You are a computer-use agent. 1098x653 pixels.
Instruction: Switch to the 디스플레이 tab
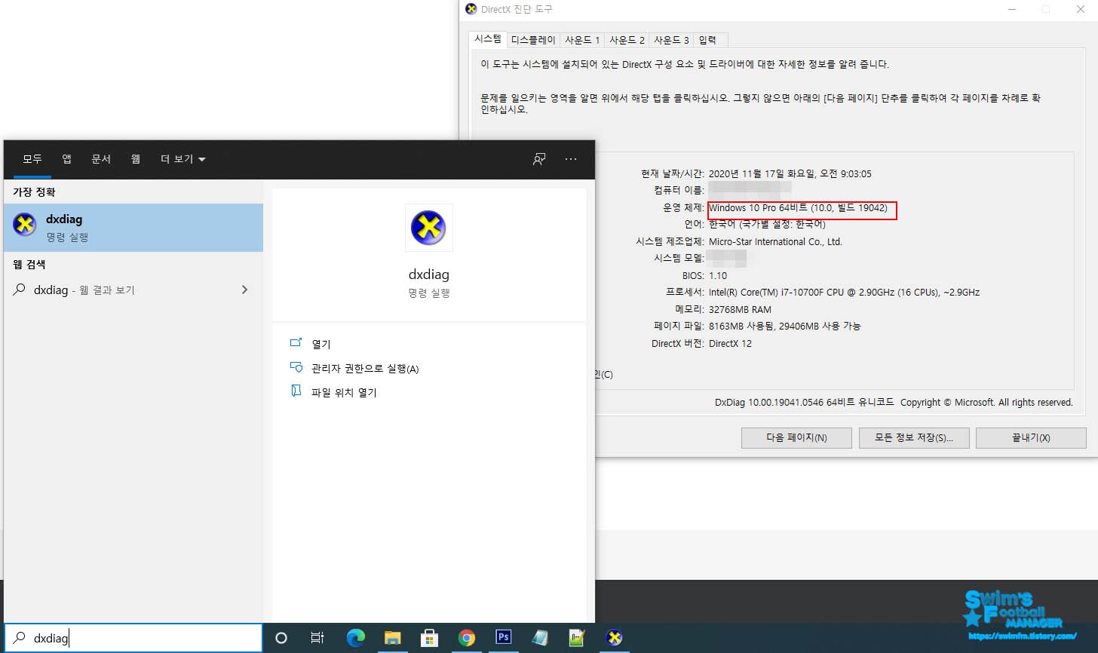pyautogui.click(x=533, y=40)
